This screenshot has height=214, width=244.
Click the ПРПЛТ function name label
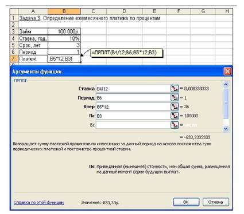(x=20, y=81)
